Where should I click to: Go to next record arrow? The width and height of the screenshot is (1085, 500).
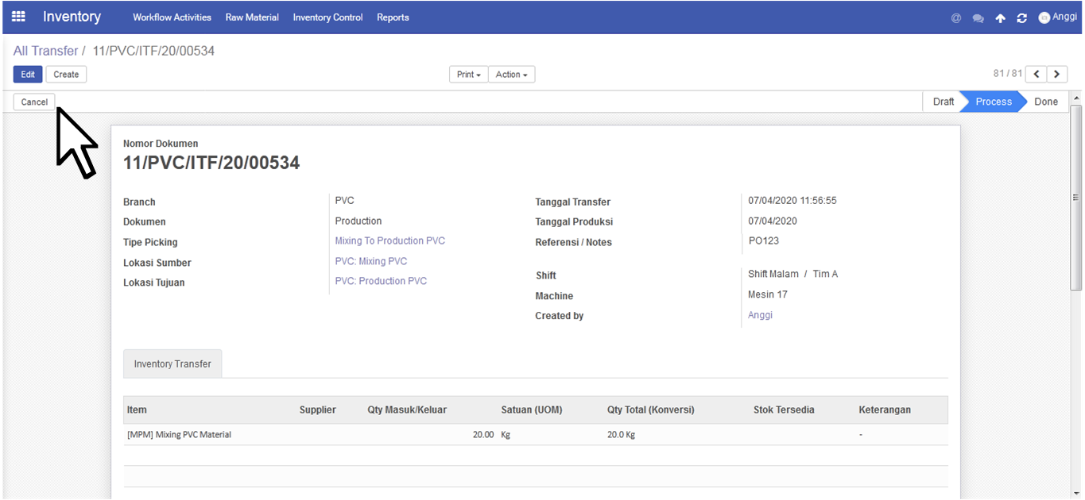coord(1056,74)
